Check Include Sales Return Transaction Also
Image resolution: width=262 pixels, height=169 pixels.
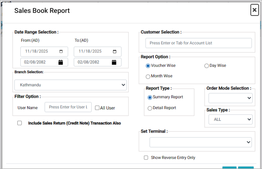[20, 123]
